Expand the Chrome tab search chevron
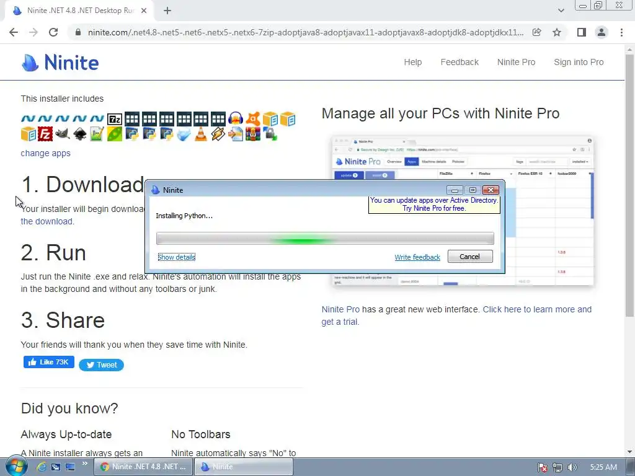The image size is (635, 476). click(x=561, y=11)
